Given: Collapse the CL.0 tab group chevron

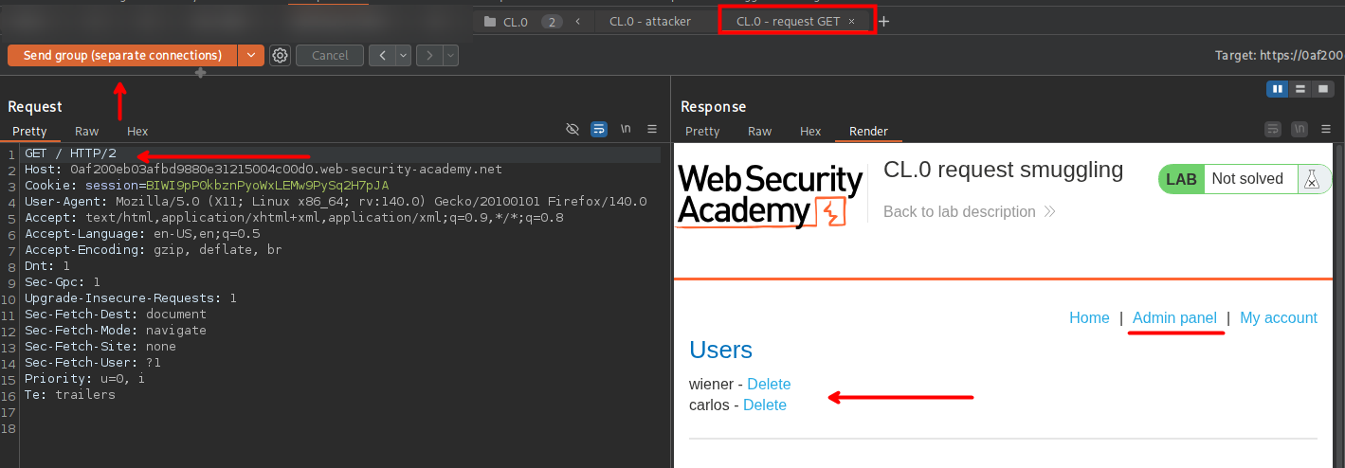Looking at the screenshot, I should 578,21.
